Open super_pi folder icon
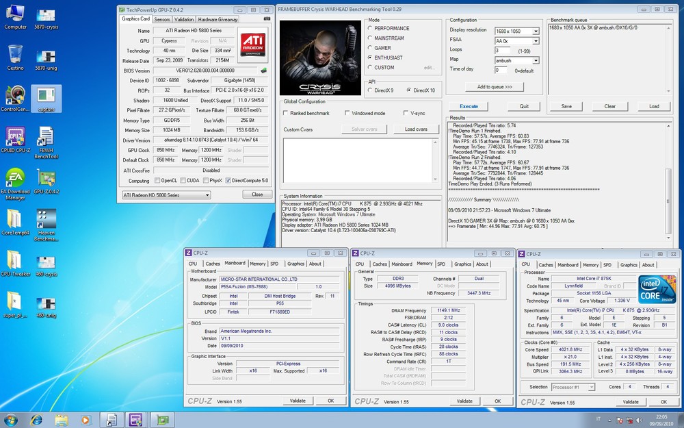 [15, 305]
